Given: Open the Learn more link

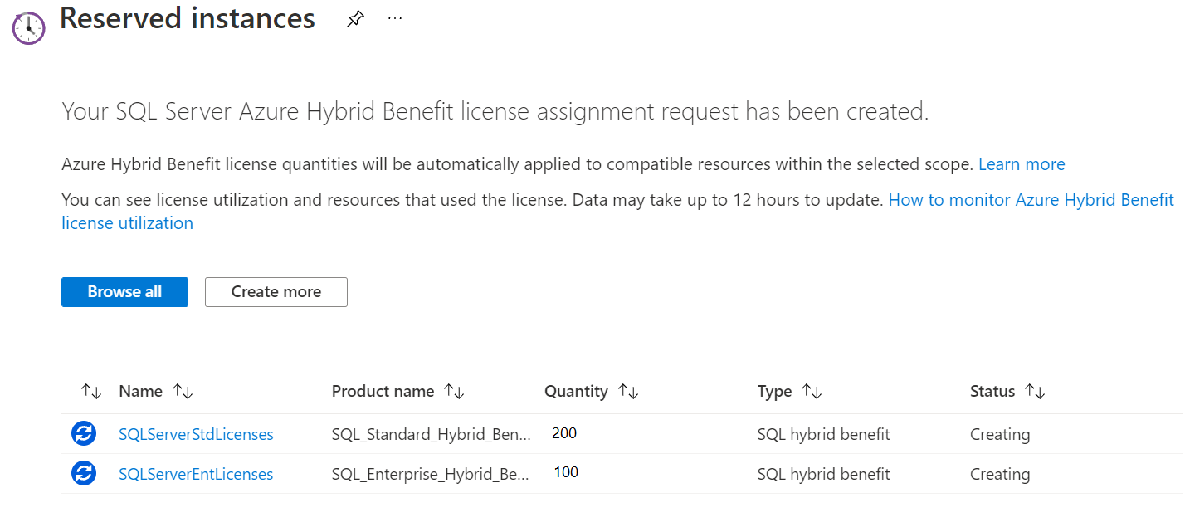Looking at the screenshot, I should [x=1022, y=164].
